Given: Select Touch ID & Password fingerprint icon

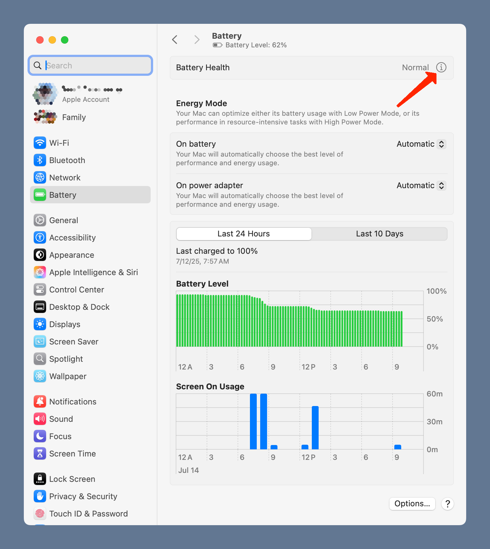Looking at the screenshot, I should tap(40, 514).
